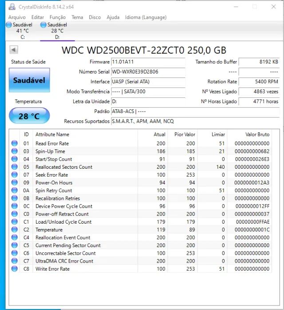Click status orb for Recalibration Retries
The width and height of the screenshot is (284, 310).
[15, 198]
